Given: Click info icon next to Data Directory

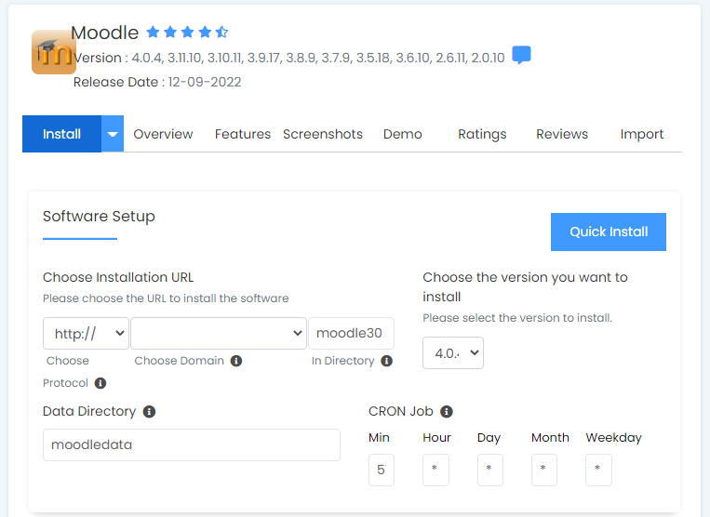Looking at the screenshot, I should click(x=149, y=411).
